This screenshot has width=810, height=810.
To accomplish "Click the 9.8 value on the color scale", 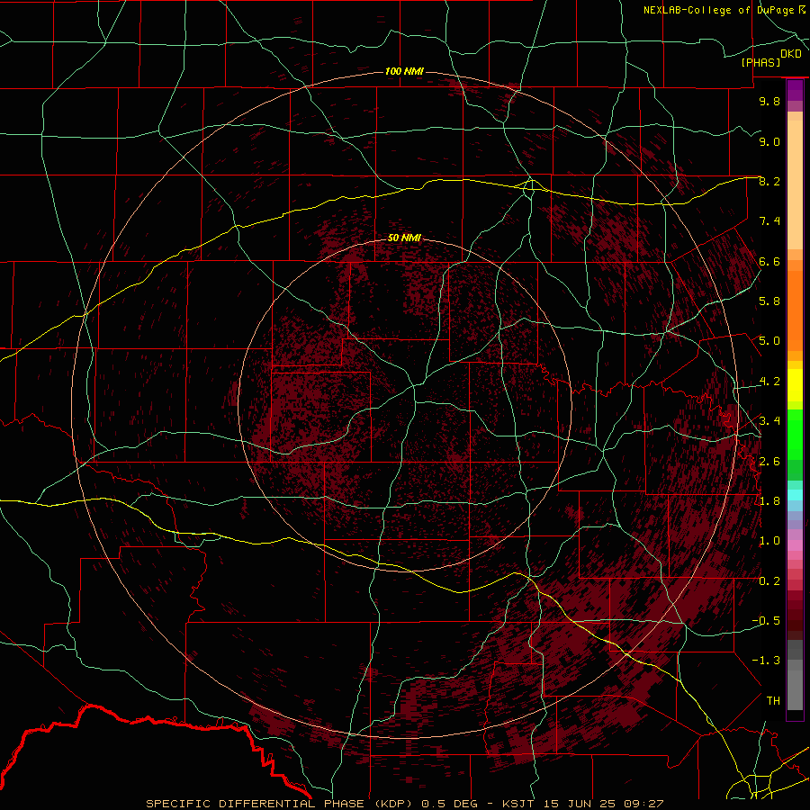I will (769, 101).
